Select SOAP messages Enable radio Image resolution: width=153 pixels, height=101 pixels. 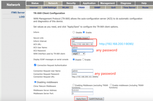[x=83, y=59]
